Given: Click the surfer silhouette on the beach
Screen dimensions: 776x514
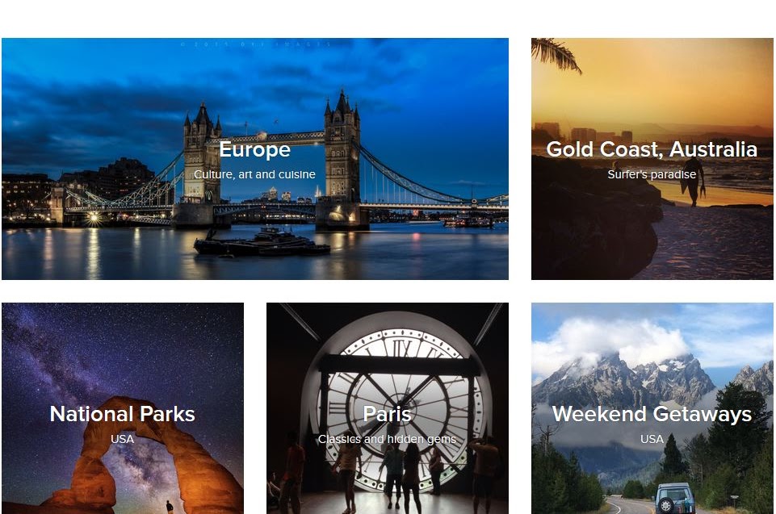Looking at the screenshot, I should (693, 182).
